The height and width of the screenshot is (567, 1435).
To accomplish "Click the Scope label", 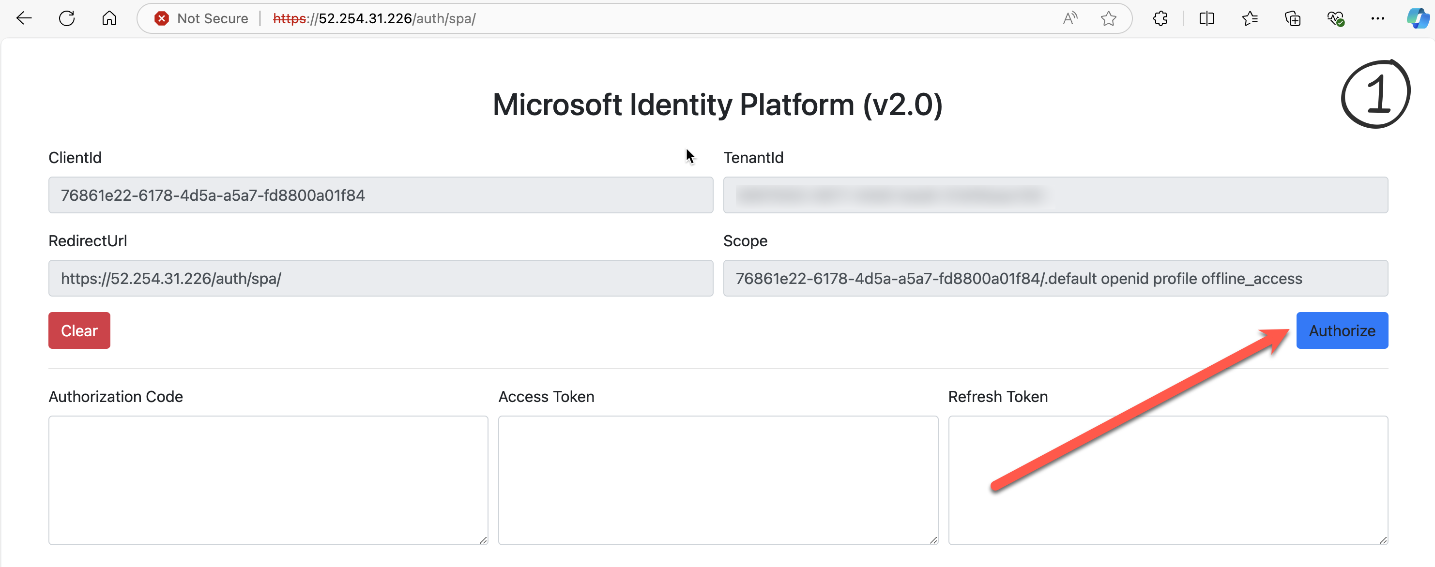I will tap(745, 241).
